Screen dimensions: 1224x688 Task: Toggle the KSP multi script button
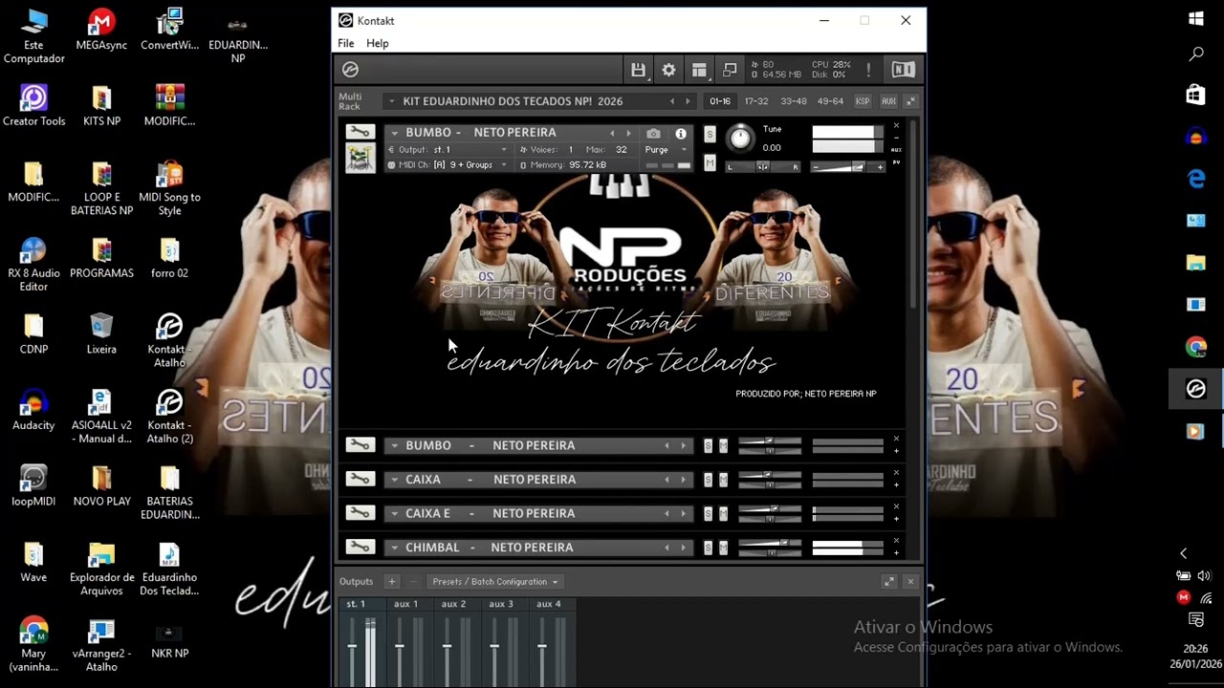pyautogui.click(x=863, y=101)
